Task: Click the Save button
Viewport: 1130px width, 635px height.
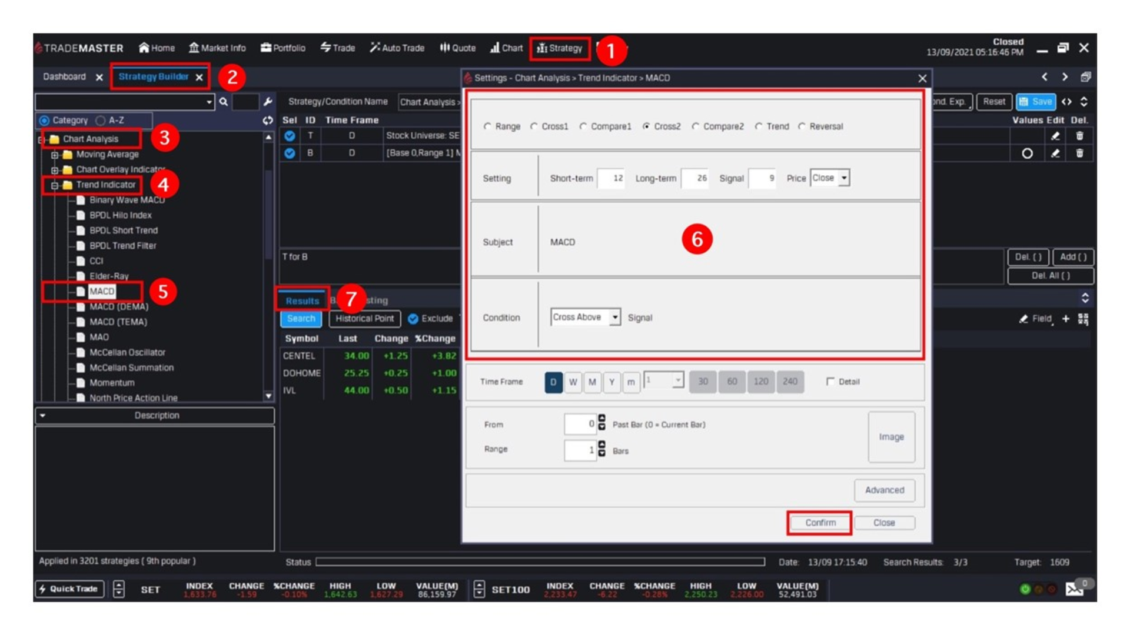Action: (1036, 102)
